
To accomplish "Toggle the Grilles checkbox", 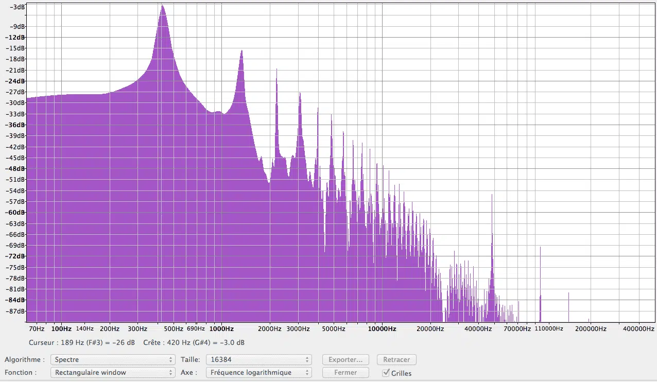I will [x=386, y=373].
